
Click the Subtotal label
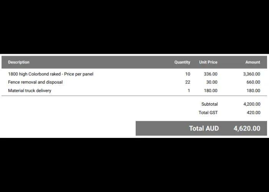[x=209, y=104]
